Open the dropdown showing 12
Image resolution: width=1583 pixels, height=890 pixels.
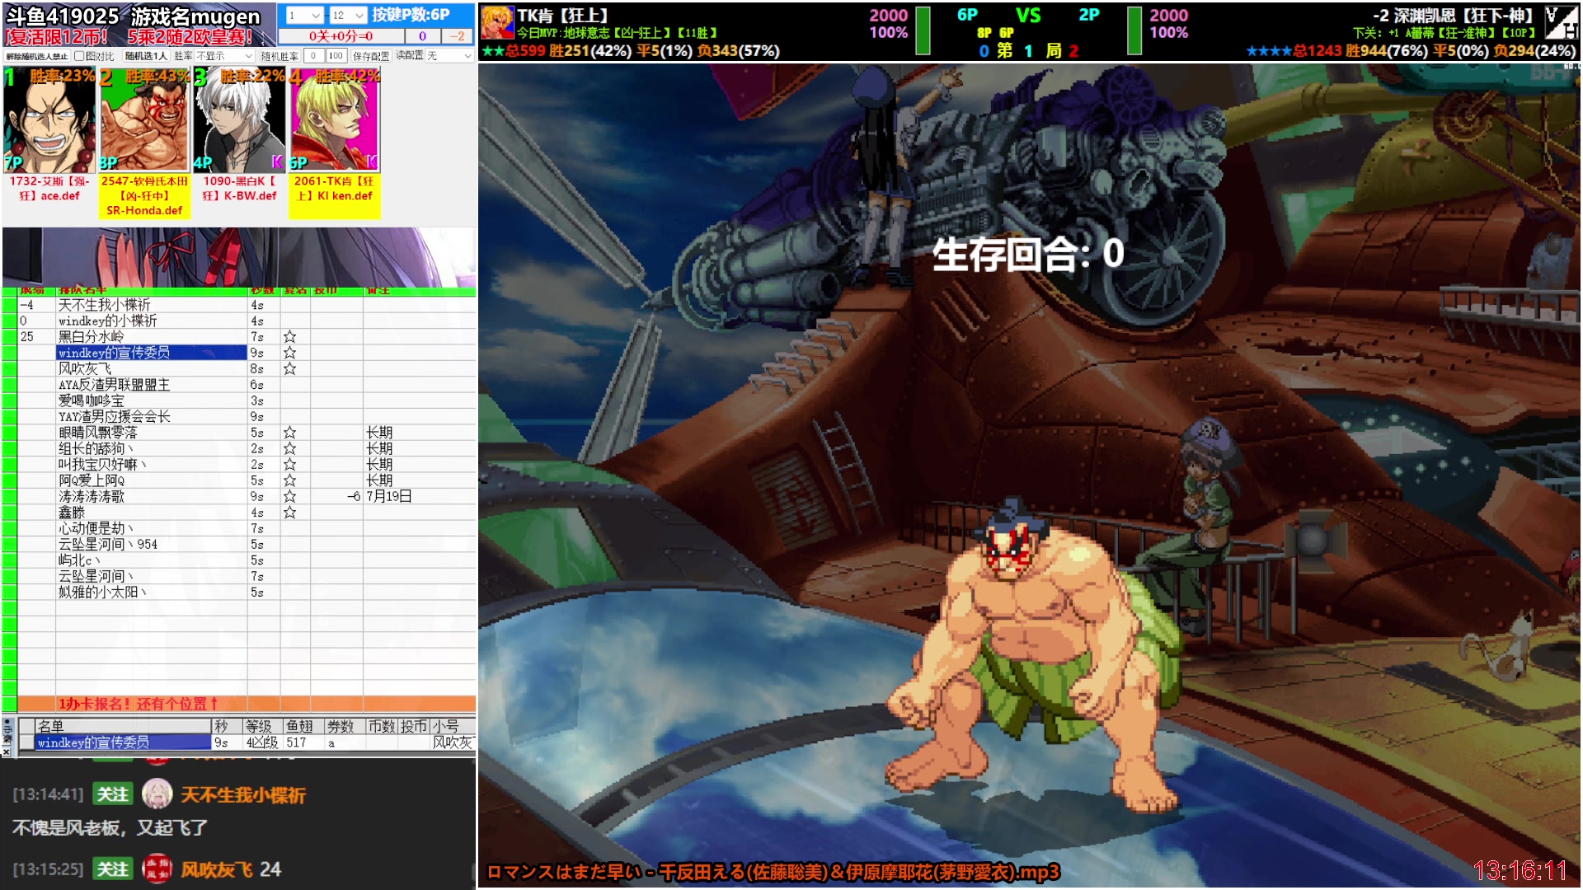(347, 15)
